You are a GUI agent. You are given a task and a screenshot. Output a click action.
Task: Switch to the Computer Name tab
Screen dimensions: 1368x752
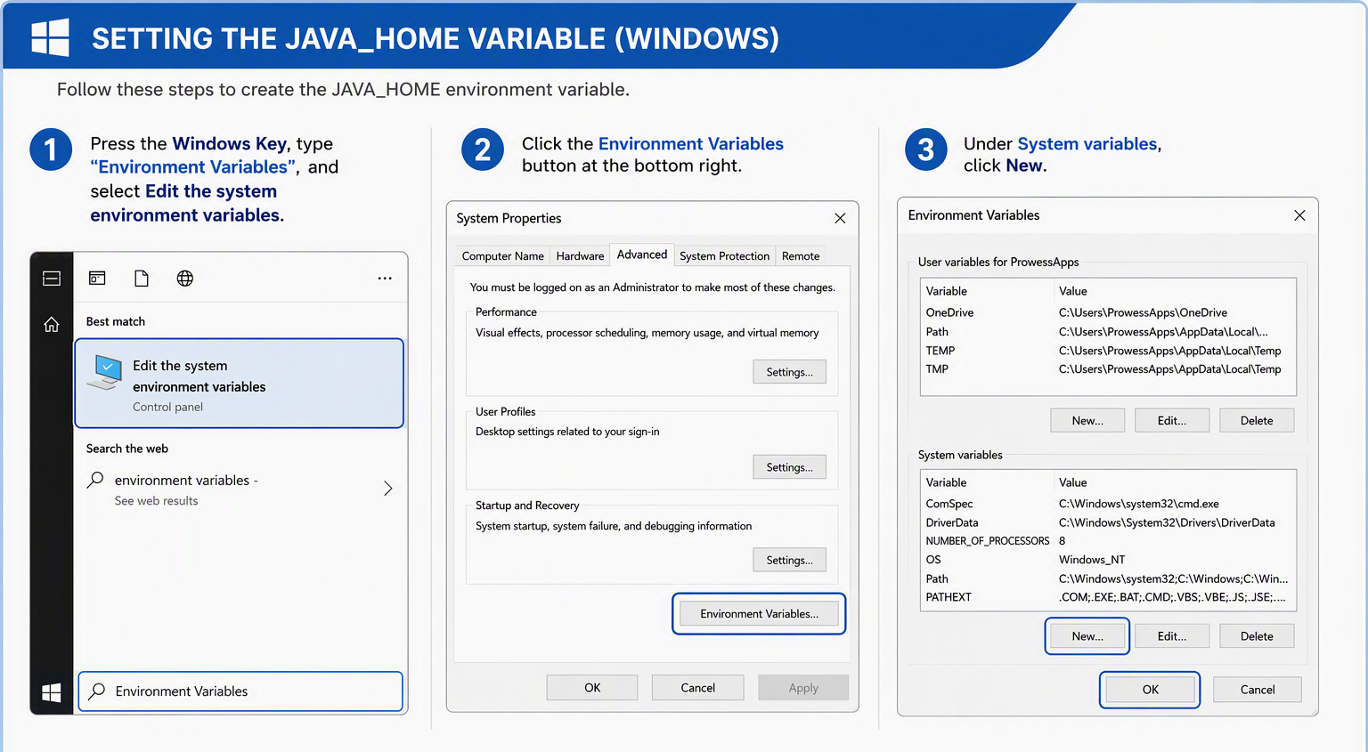[x=503, y=256]
